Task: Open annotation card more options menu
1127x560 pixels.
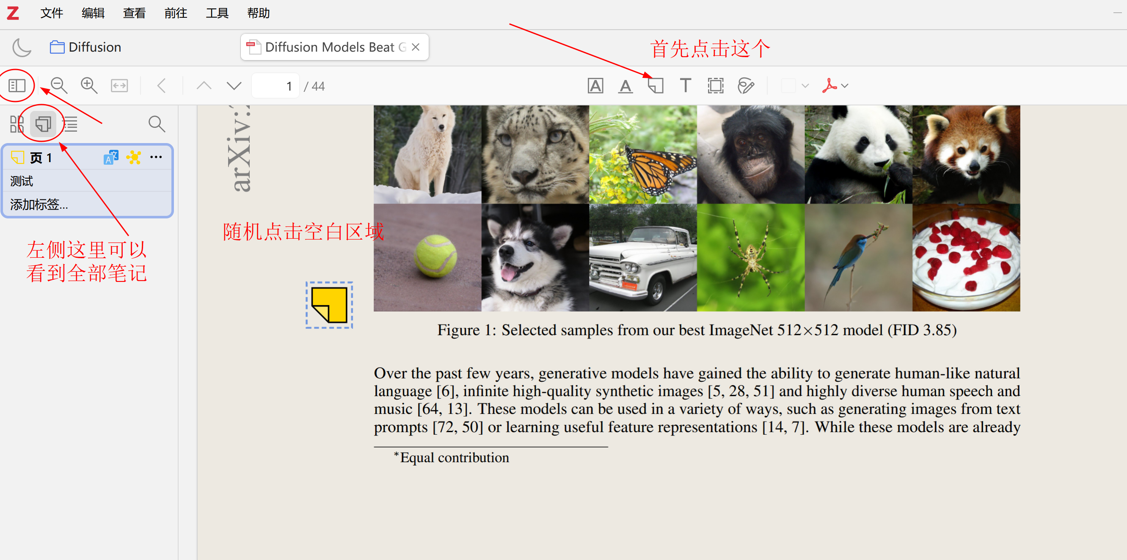Action: 156,157
